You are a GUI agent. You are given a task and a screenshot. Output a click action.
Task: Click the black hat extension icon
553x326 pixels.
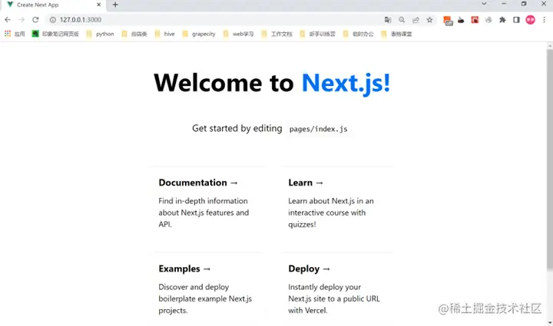click(461, 20)
